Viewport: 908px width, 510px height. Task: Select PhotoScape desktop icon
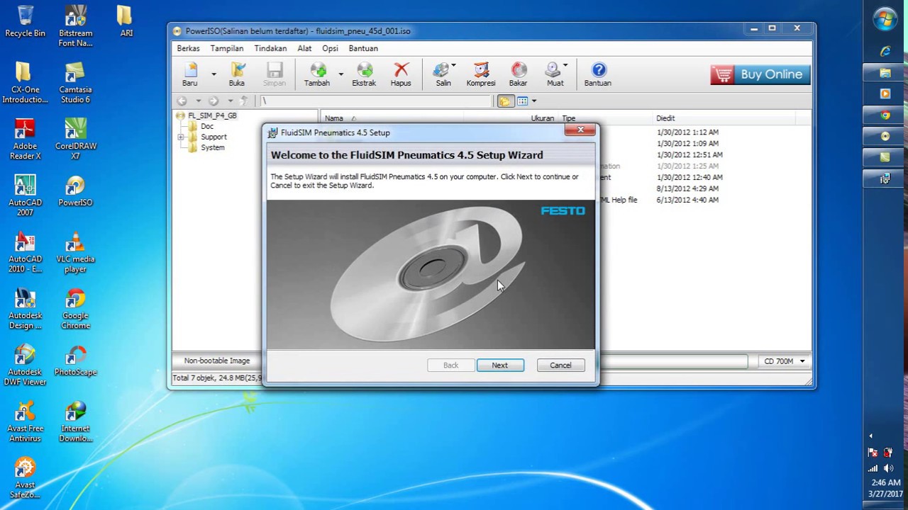coord(75,360)
